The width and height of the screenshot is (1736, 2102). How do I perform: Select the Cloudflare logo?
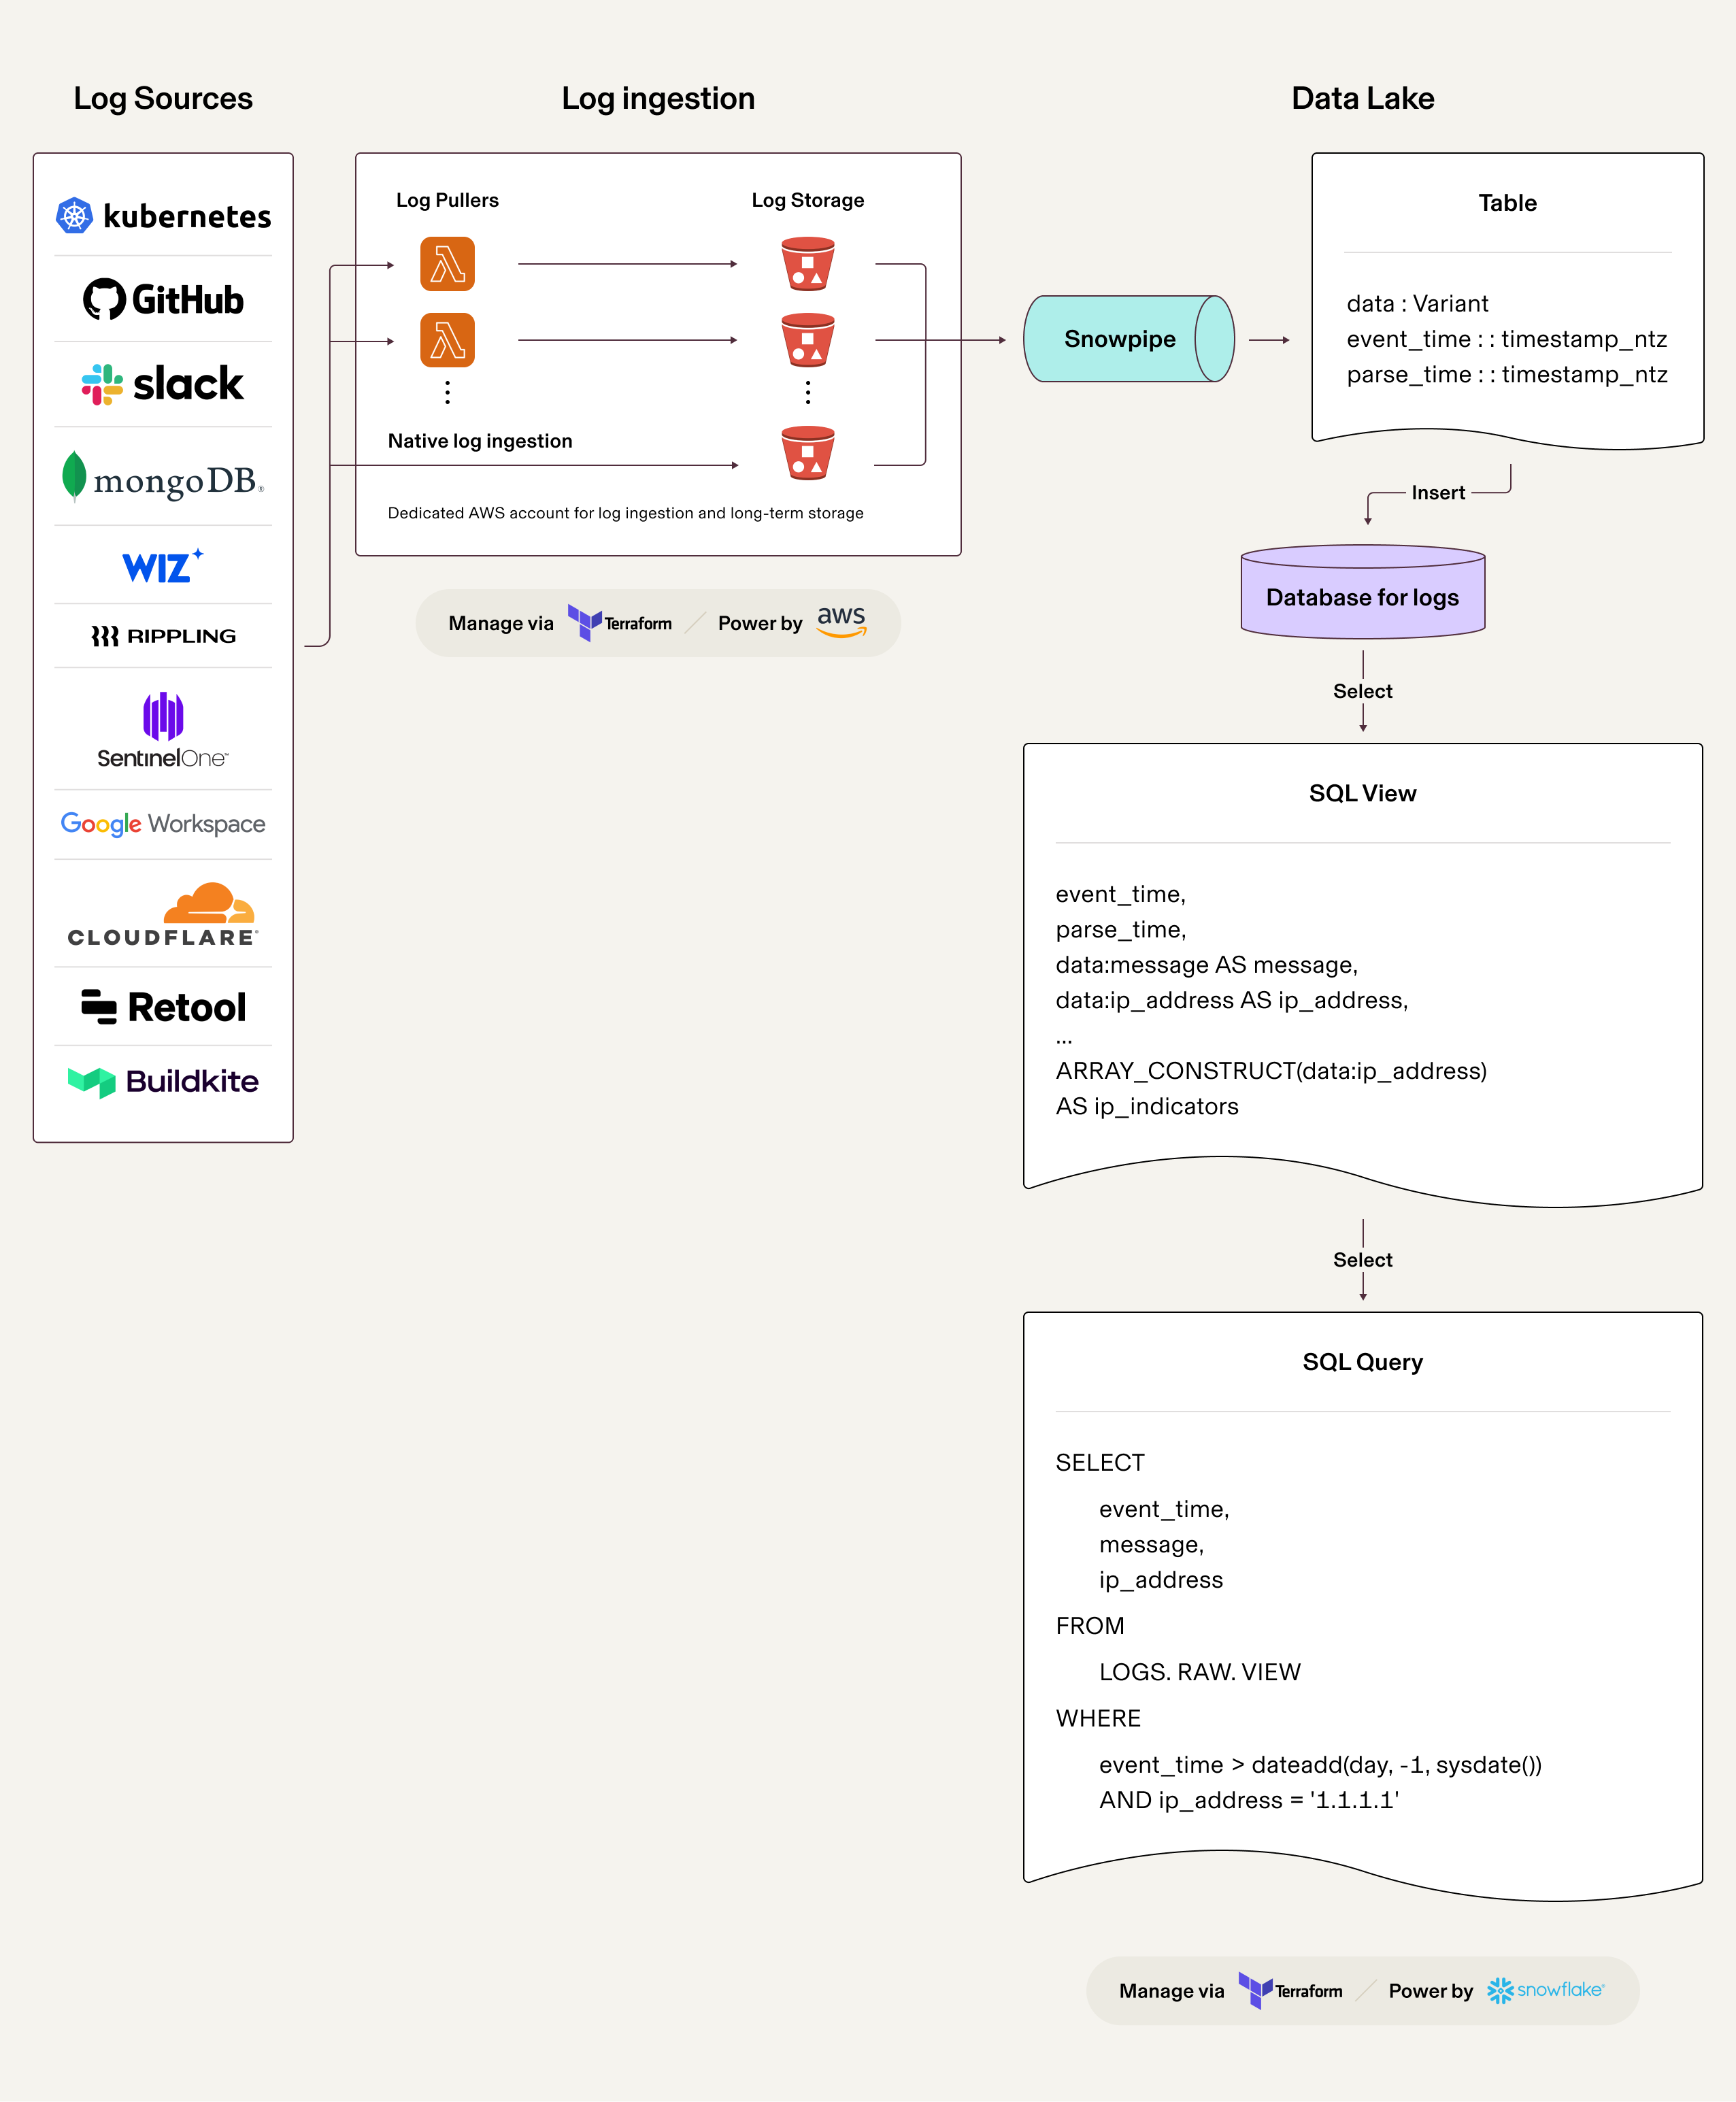pos(163,915)
